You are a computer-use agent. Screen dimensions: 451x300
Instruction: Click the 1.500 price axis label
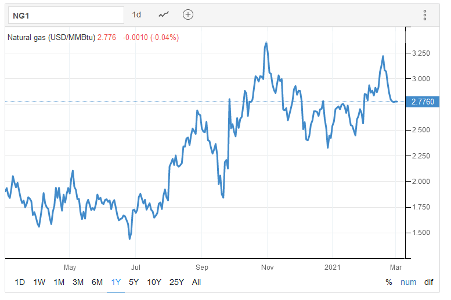(421, 233)
